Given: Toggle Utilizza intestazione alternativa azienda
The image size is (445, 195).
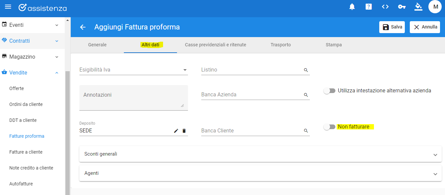Looking at the screenshot, I should click(x=329, y=91).
